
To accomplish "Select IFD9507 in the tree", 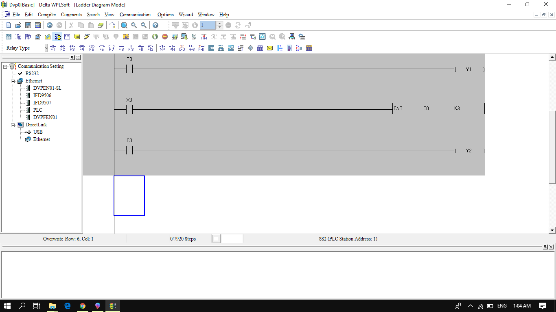I will (x=42, y=103).
